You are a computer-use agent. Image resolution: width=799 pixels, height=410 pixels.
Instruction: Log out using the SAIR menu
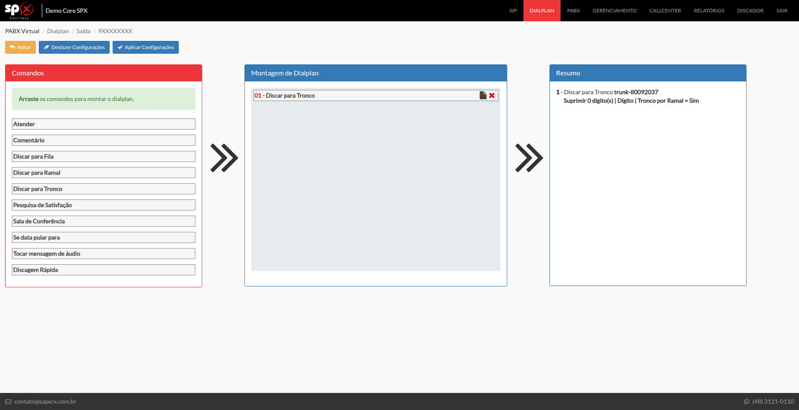point(782,11)
